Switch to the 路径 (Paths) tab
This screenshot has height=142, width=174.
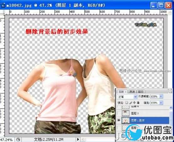(141, 92)
